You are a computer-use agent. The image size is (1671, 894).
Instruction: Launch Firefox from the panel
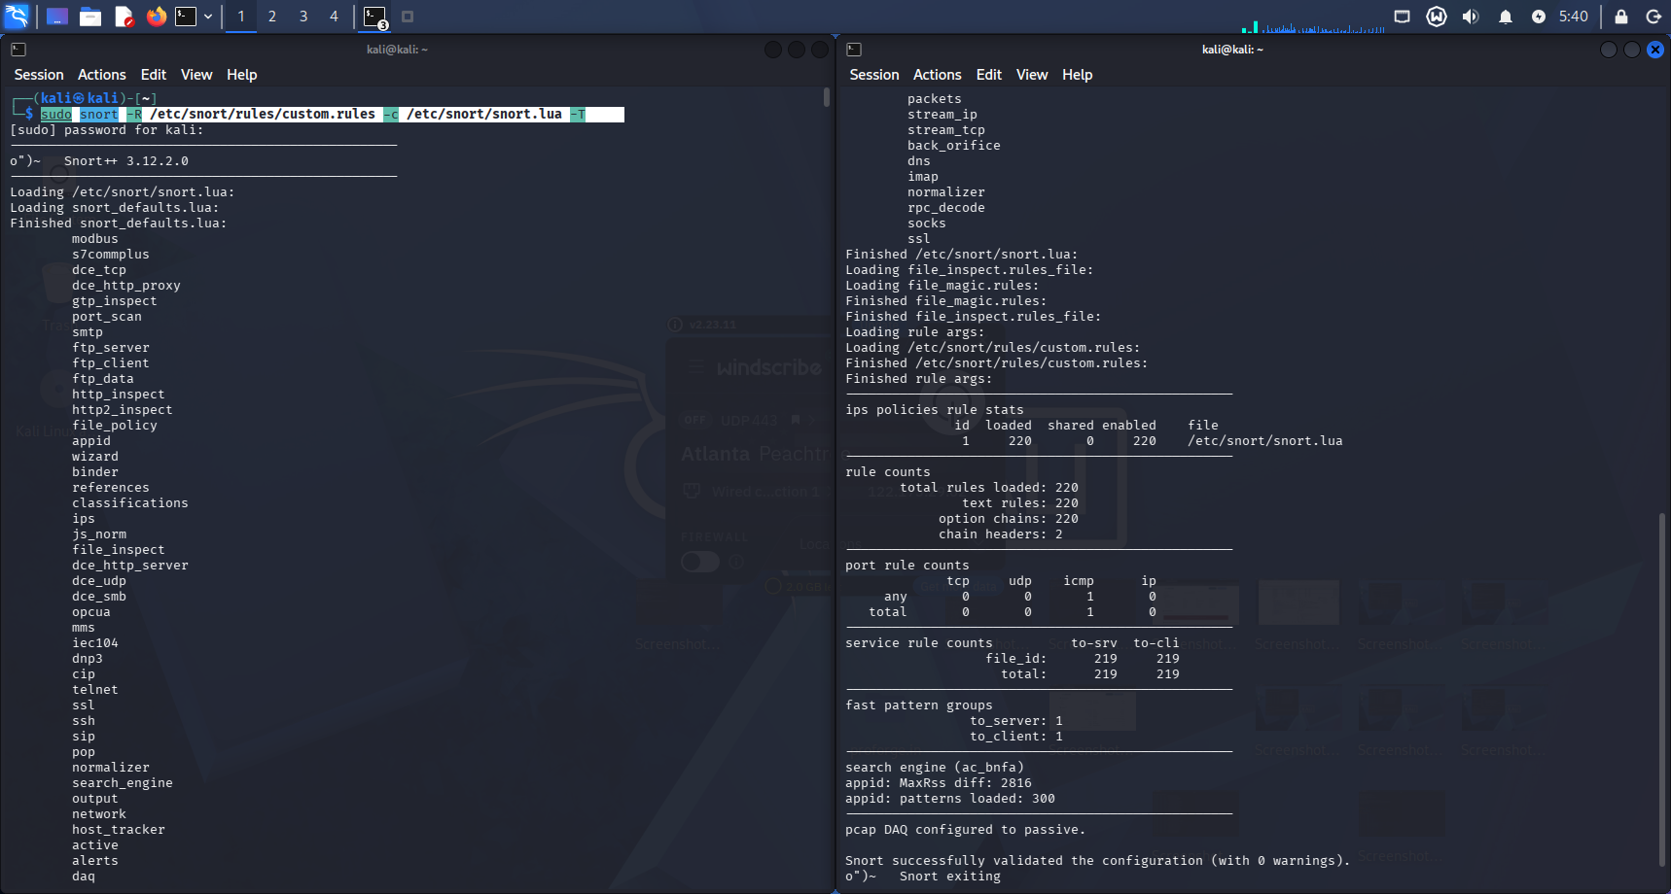(x=156, y=16)
